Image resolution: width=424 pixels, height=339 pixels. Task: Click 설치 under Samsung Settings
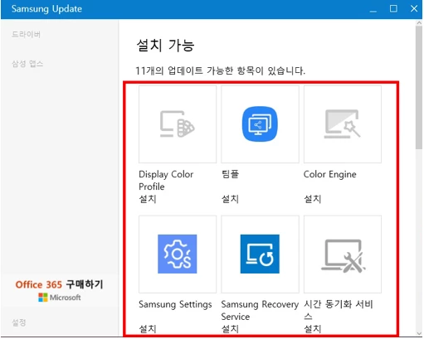tap(148, 329)
